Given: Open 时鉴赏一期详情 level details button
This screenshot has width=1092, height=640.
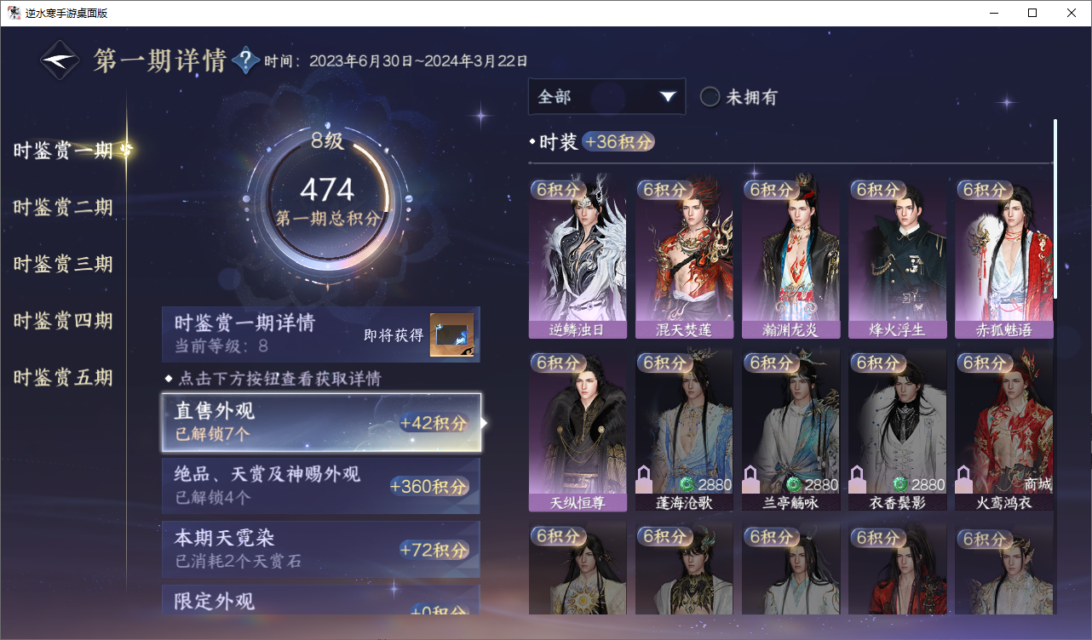Looking at the screenshot, I should tap(321, 334).
